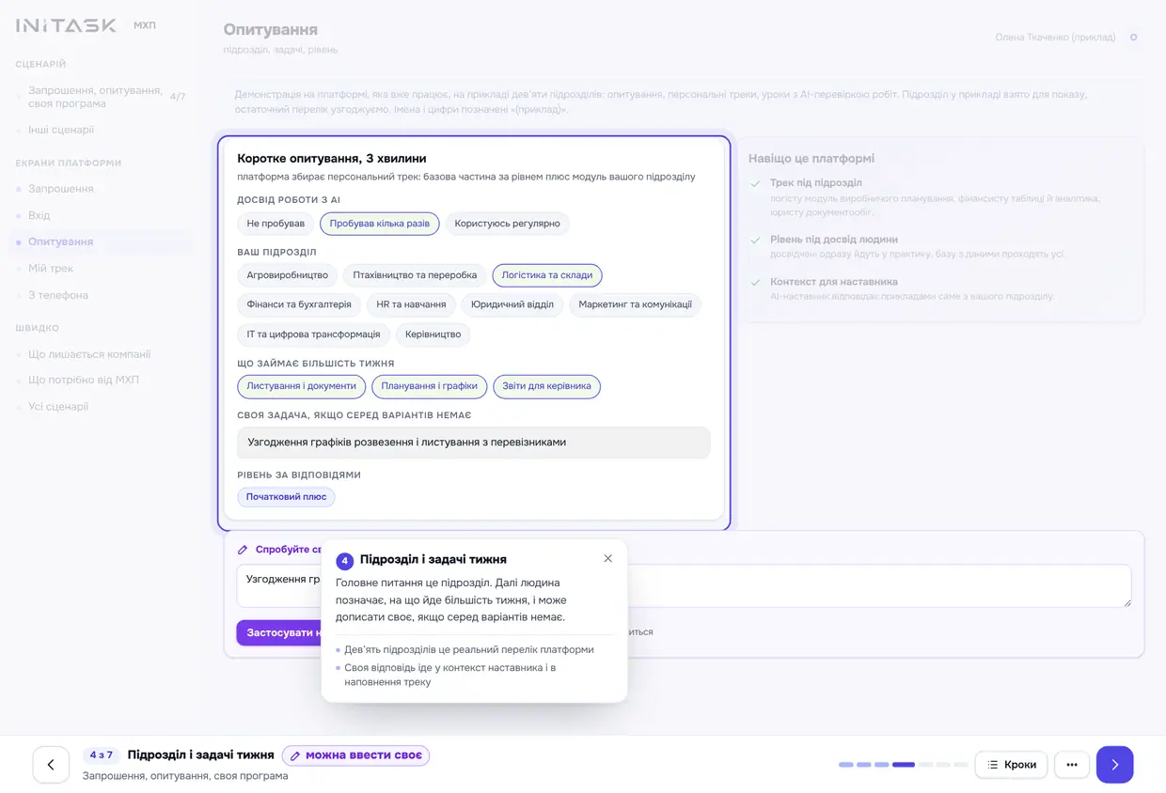This screenshot has height=793, width=1166.
Task: Open Що лишається компанії link
Action: 89,354
